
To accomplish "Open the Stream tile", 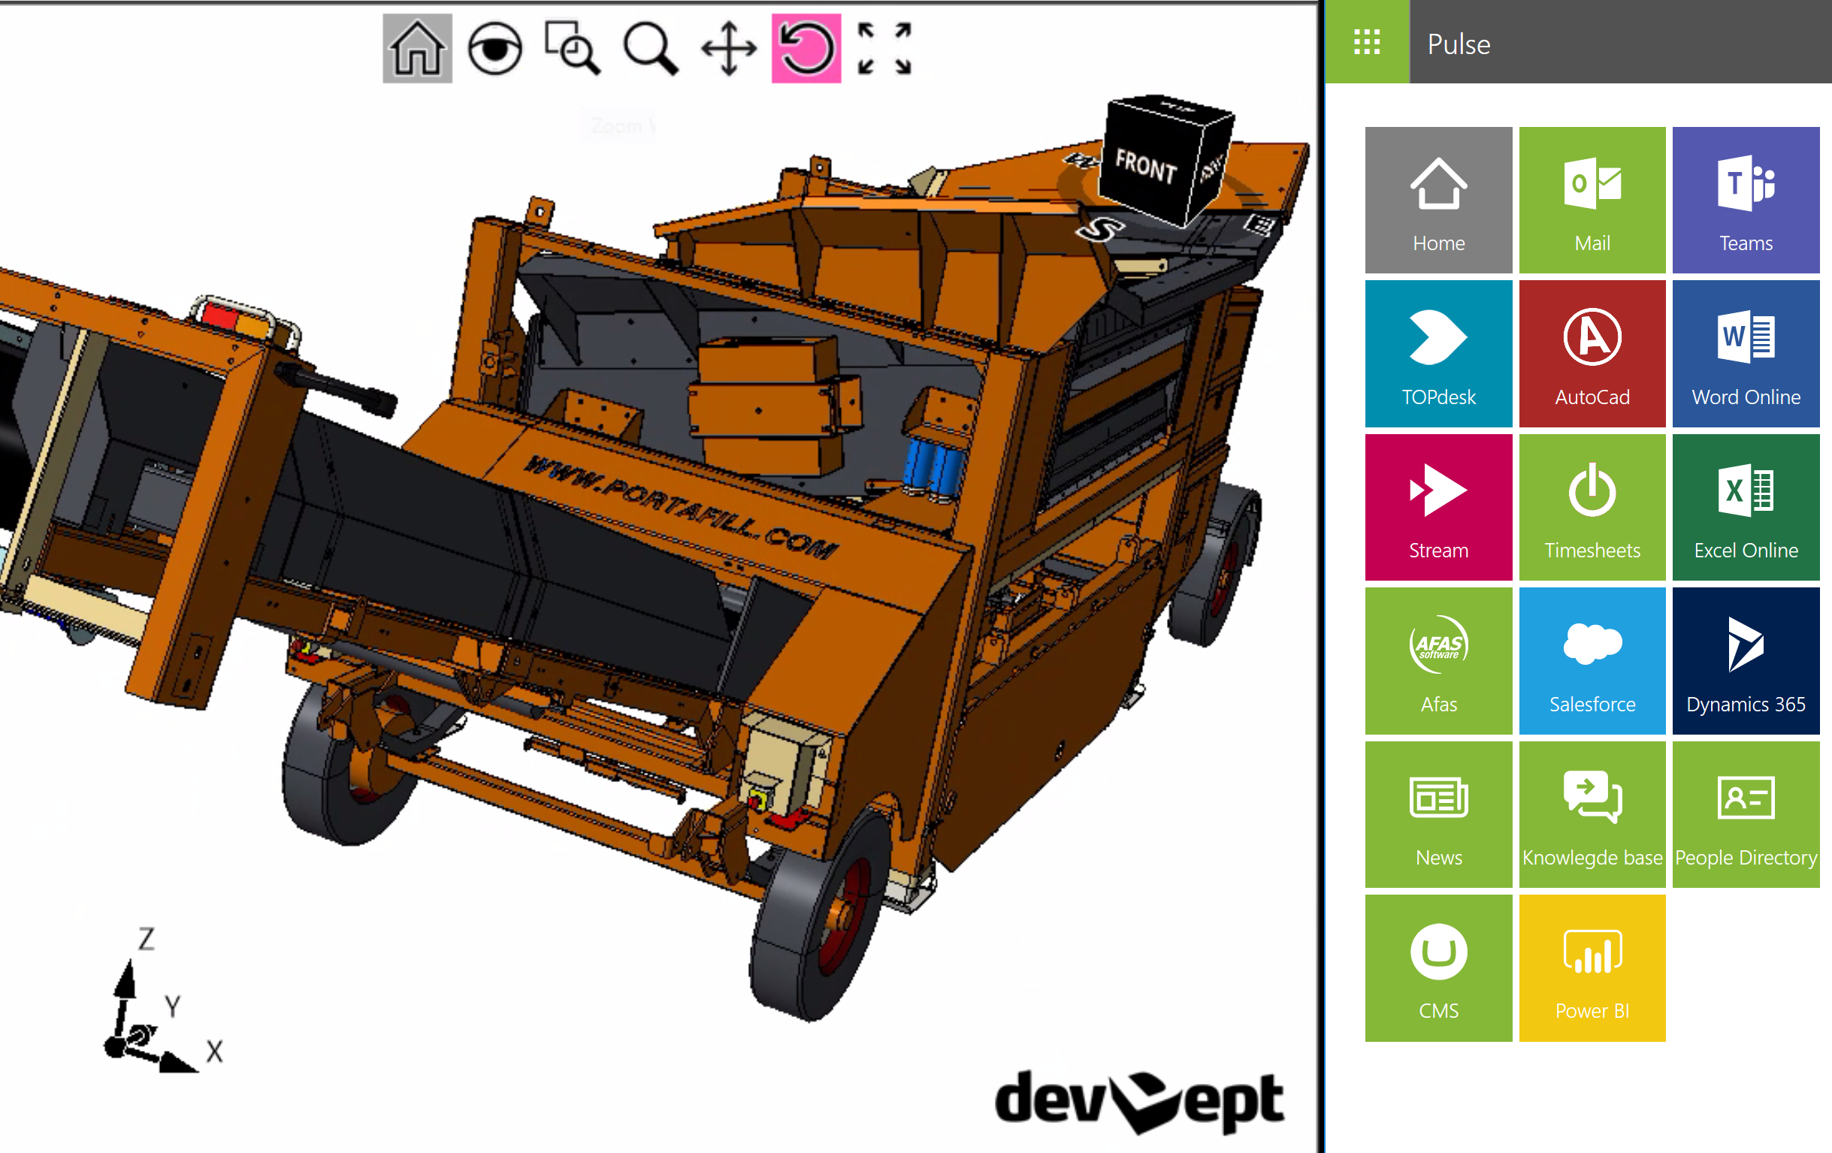I will coord(1439,507).
